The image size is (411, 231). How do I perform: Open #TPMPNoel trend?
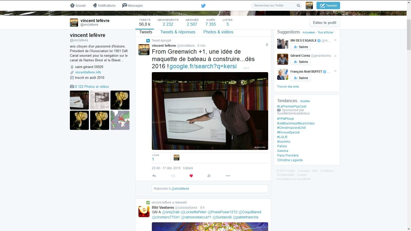[x=285, y=119]
